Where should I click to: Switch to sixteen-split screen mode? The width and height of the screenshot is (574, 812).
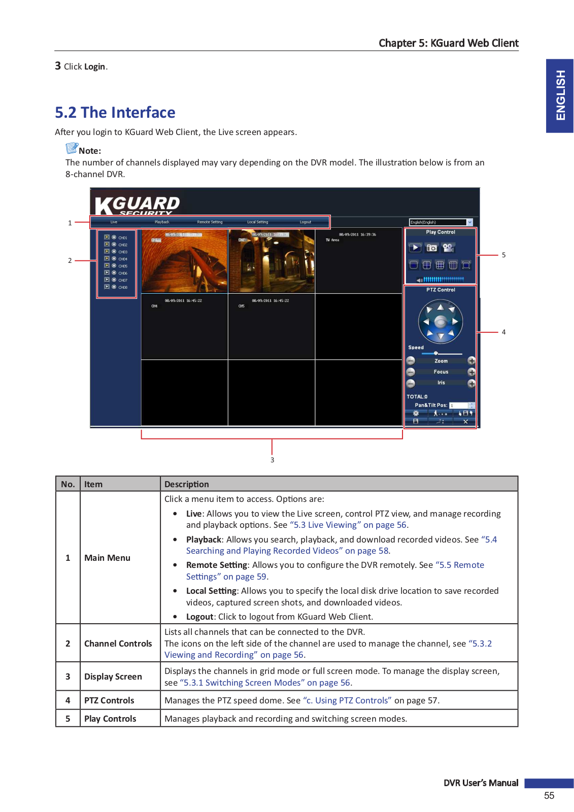click(453, 265)
